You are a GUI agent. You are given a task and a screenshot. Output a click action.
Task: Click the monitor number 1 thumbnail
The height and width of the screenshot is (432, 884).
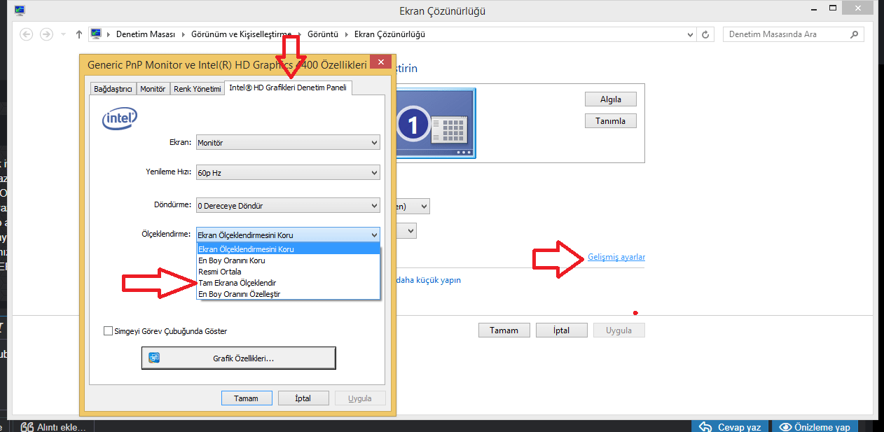pos(434,124)
